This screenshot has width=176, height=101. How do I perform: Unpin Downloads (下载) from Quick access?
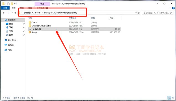click(24, 27)
